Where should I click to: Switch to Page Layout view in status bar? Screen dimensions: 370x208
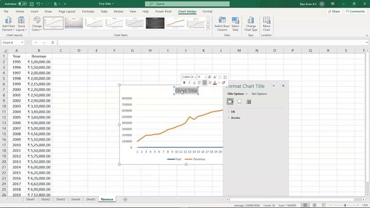314,206
